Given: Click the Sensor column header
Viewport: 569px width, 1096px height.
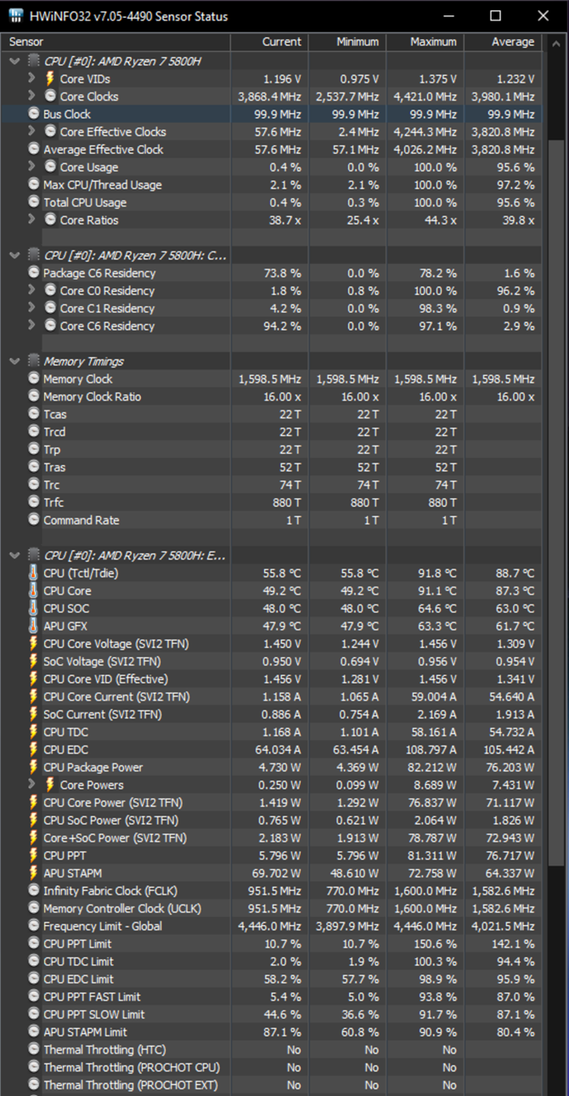Looking at the screenshot, I should click(x=116, y=42).
